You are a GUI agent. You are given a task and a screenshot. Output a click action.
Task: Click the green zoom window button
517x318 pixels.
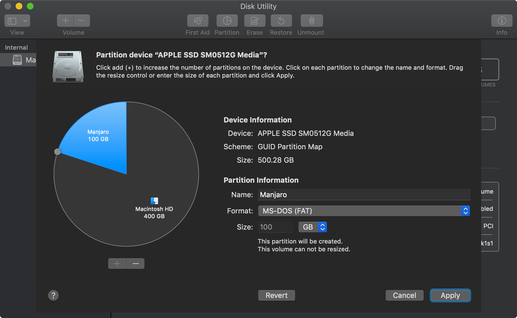(x=30, y=6)
